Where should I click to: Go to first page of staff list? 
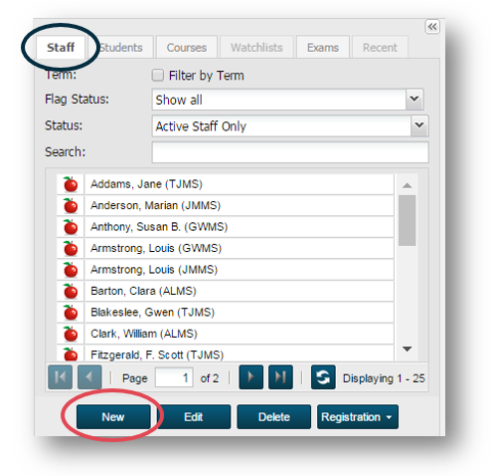click(x=60, y=377)
